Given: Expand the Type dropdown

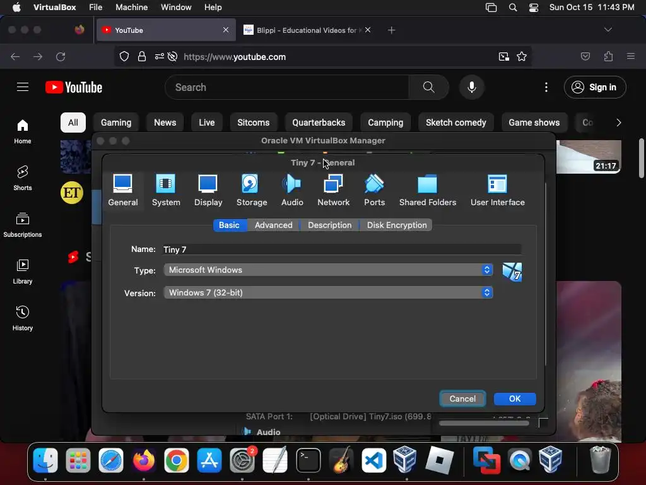Looking at the screenshot, I should click(328, 270).
